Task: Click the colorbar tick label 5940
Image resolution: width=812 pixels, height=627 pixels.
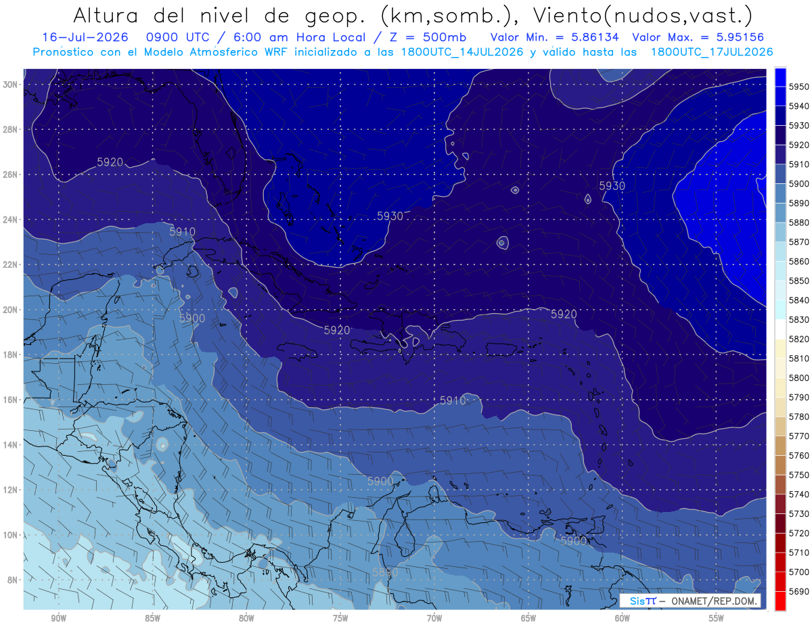Action: pos(798,106)
